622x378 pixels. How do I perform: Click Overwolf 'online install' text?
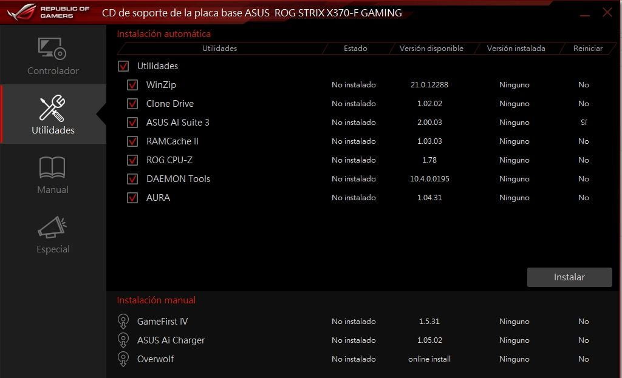[x=429, y=359]
